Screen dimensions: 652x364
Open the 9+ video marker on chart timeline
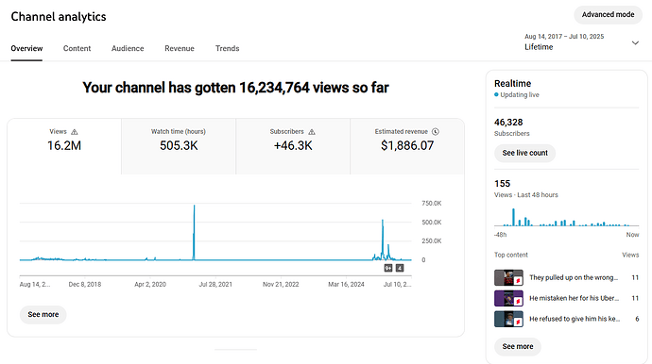pos(388,268)
